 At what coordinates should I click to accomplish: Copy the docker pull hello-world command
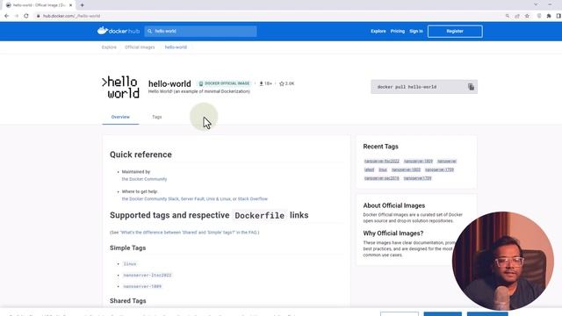pos(471,87)
